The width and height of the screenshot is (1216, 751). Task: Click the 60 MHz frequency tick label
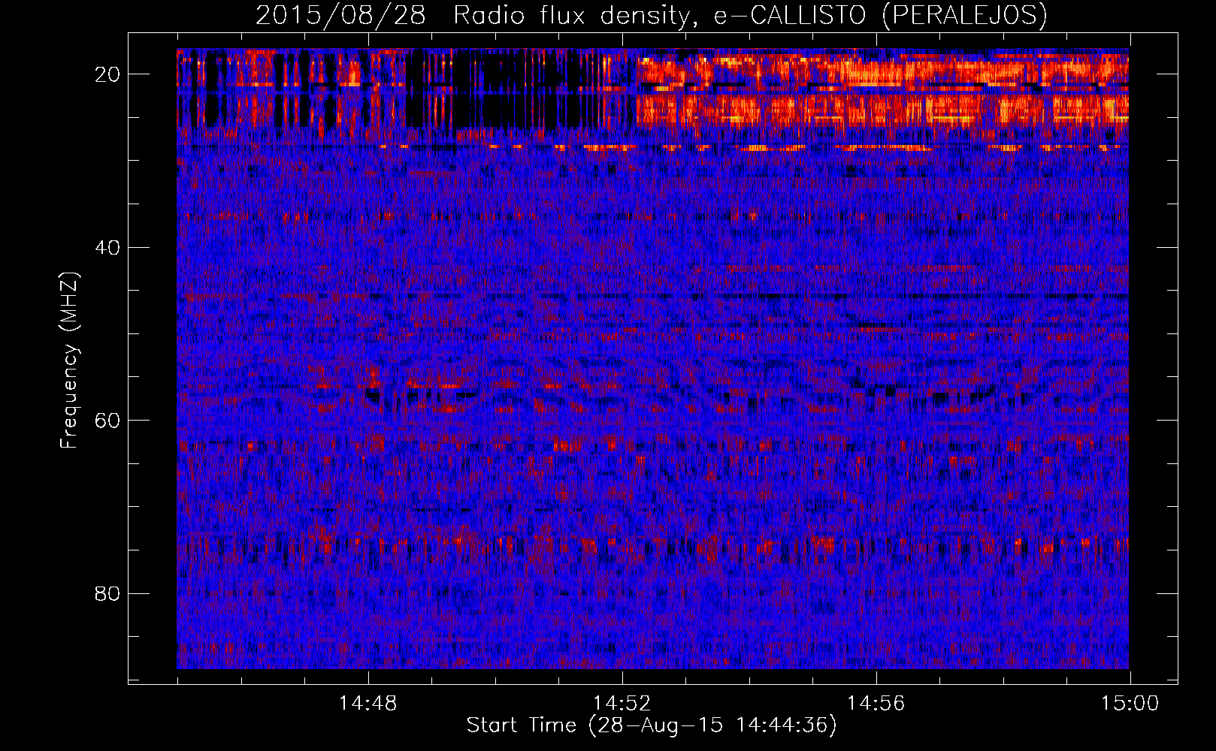pos(108,421)
